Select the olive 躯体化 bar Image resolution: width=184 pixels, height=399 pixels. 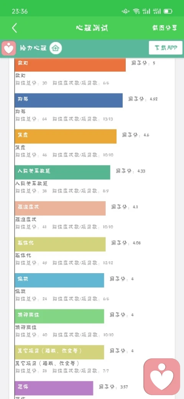click(60, 244)
